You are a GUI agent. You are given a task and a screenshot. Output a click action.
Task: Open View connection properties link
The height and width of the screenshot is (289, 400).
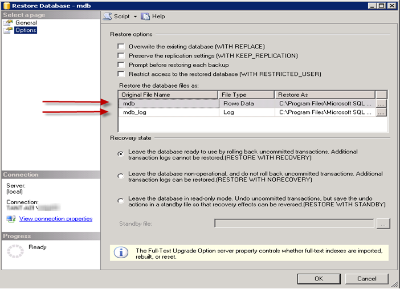(55, 218)
